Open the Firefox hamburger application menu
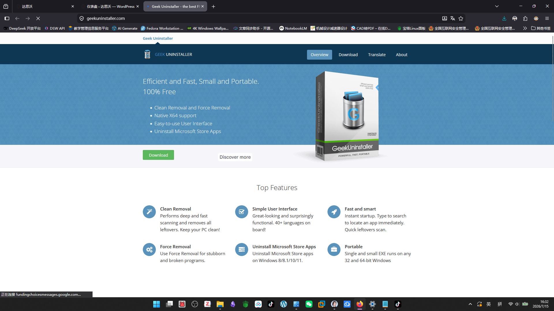554x311 pixels. coord(547,18)
